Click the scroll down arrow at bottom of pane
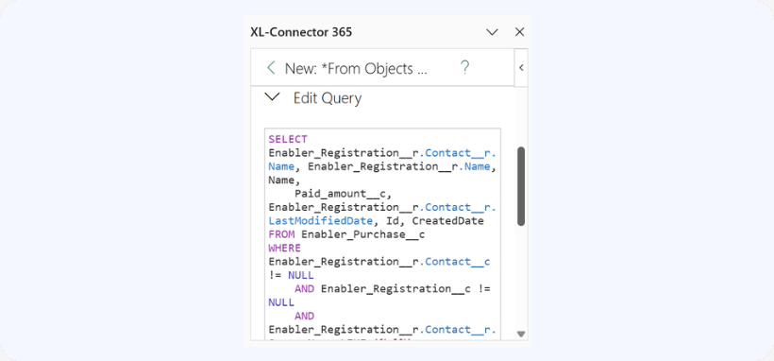 tap(521, 335)
